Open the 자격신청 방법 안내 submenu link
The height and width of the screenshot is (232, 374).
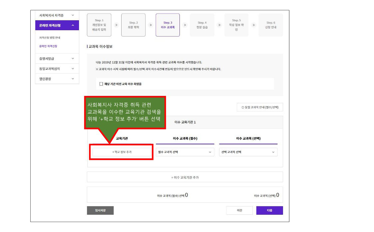[x=50, y=38]
